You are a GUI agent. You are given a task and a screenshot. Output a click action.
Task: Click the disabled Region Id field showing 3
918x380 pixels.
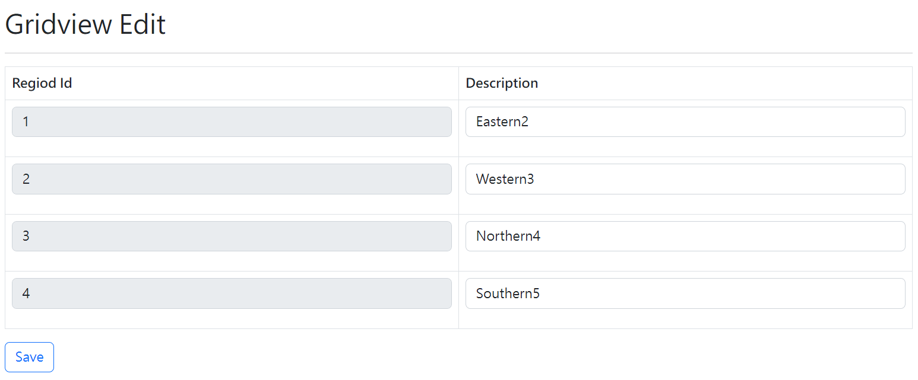click(x=232, y=236)
